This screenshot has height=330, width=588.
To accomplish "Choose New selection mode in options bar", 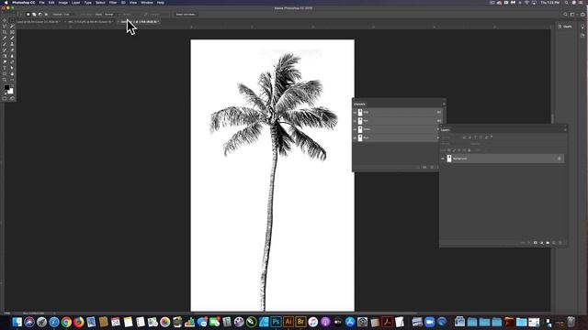I will pyautogui.click(x=28, y=15).
